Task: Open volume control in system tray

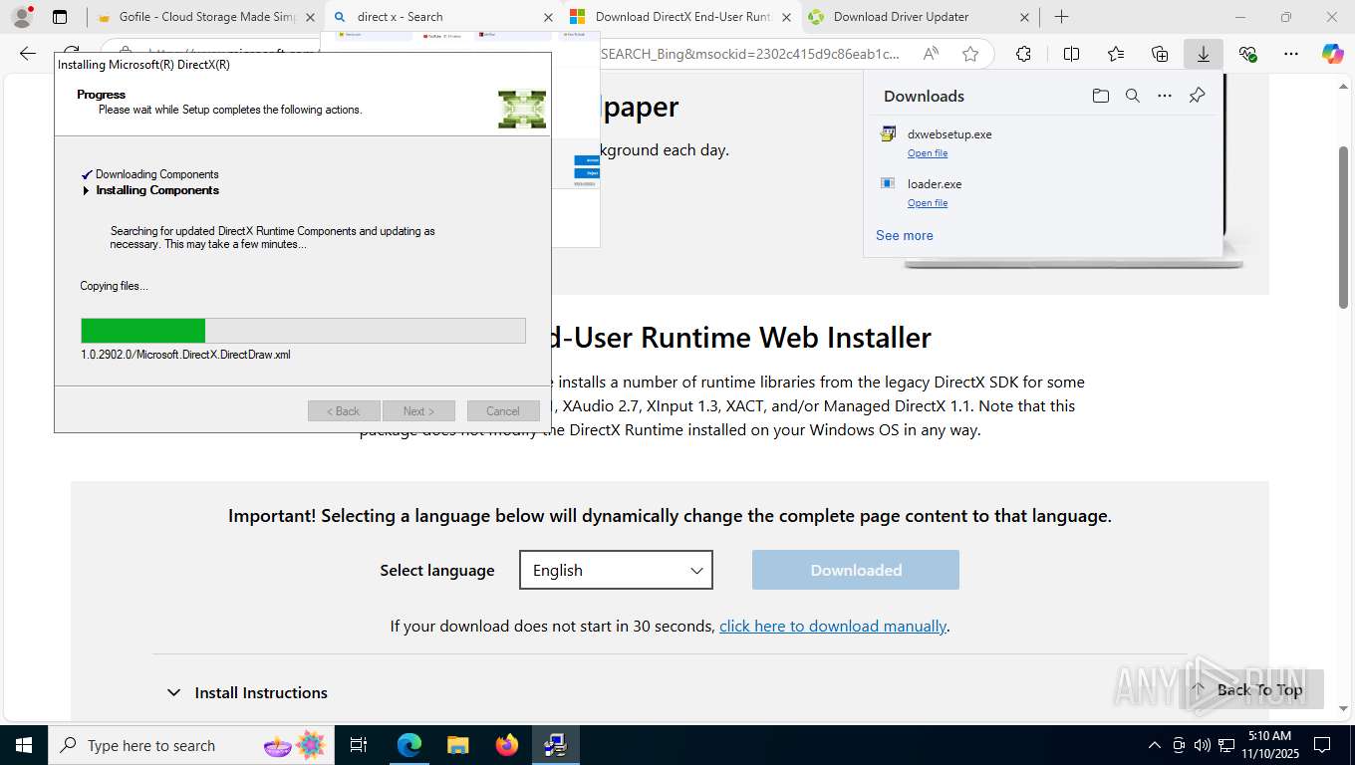Action: click(x=1202, y=745)
